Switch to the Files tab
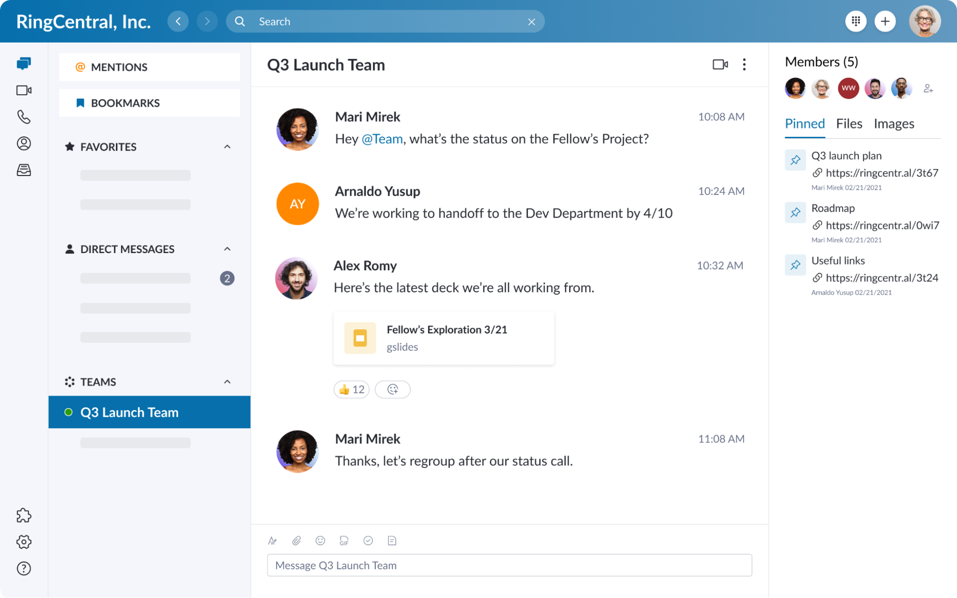 click(849, 123)
